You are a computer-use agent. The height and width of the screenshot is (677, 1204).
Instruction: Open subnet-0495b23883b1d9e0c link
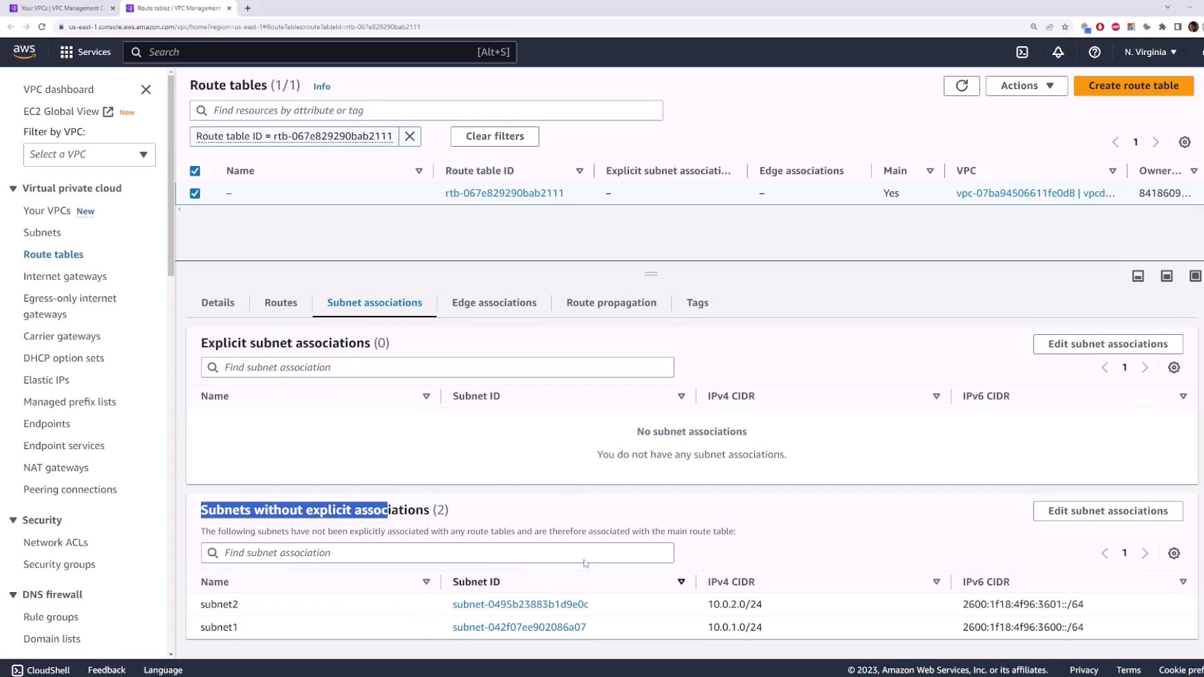click(x=520, y=605)
